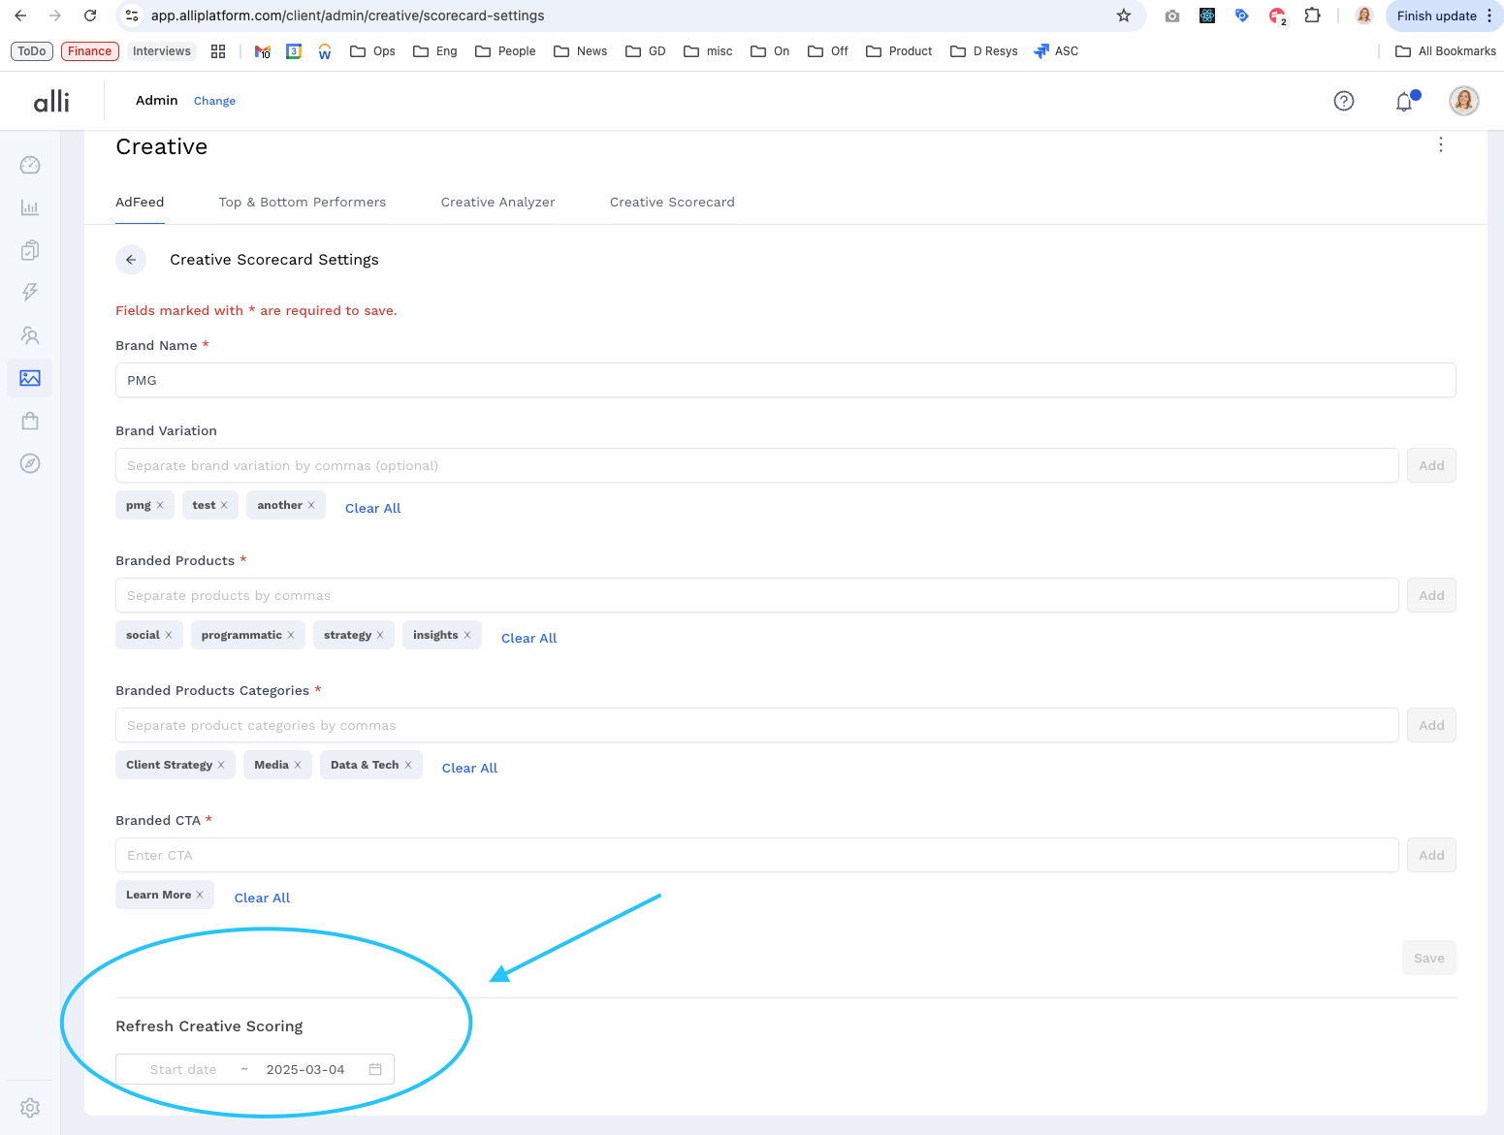Open the Top & Bottom Performers tab
Viewport: 1504px width, 1135px height.
coord(303,202)
